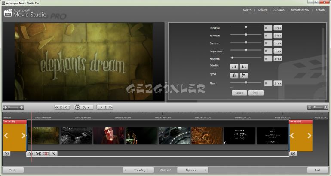Step back 1 frame
331x176 pixels.
67,107
